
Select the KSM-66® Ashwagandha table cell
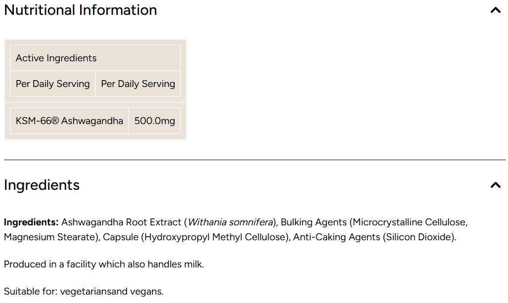click(x=69, y=121)
